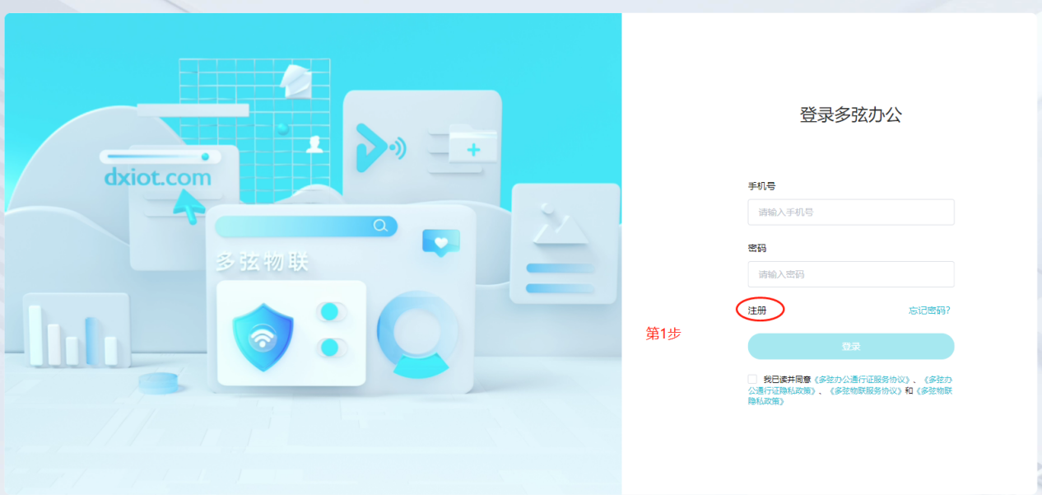Open the 忘记密码? link
This screenshot has height=495, width=1042.
929,311
